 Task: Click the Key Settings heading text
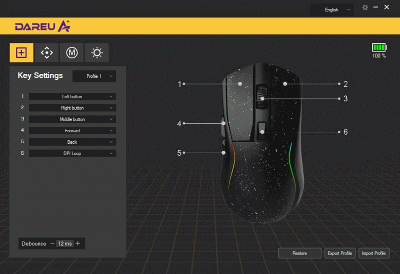(40, 75)
